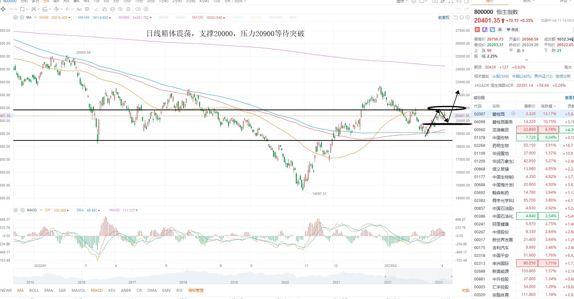The image size is (574, 299).
Task: Click the purple lightning quote icon
Action: pos(485,30)
